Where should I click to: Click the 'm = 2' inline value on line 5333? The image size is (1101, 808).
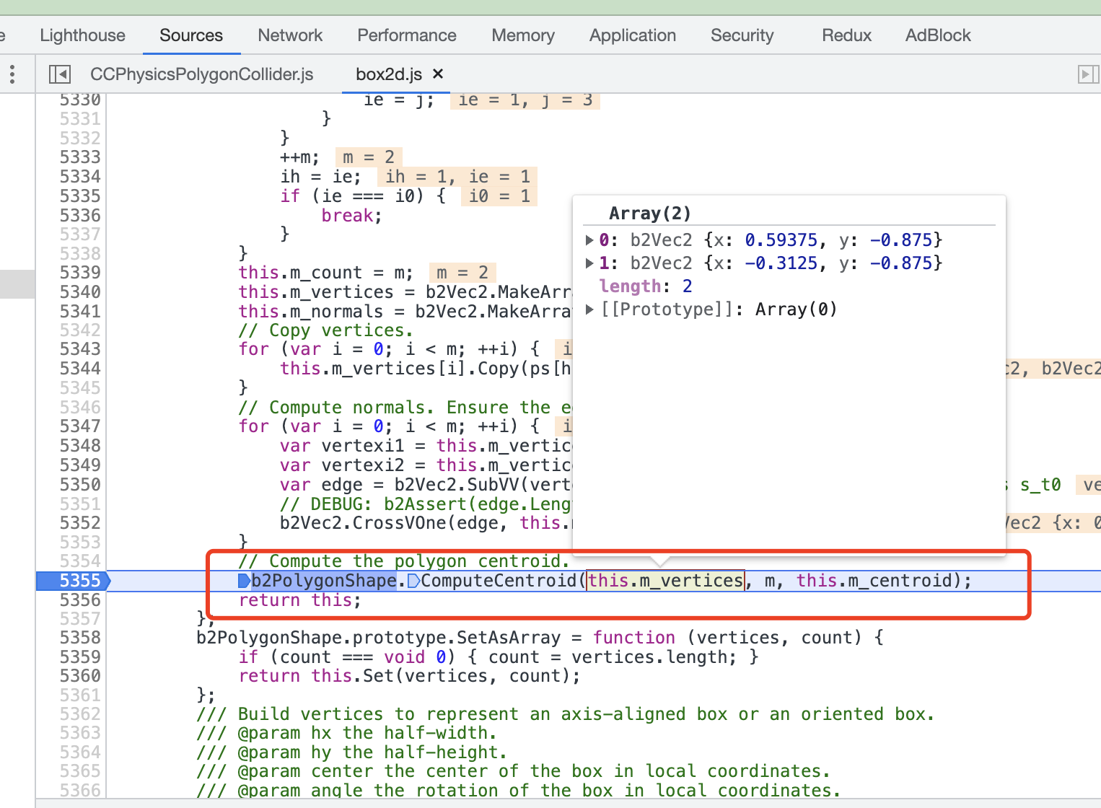pyautogui.click(x=369, y=157)
